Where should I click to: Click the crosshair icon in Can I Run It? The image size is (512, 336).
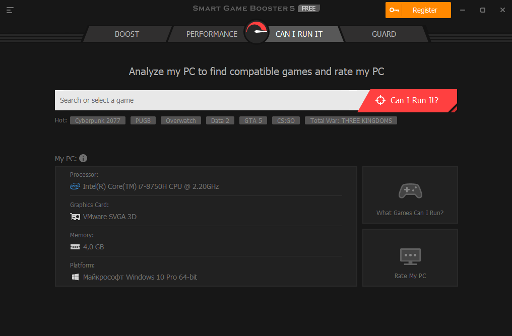point(380,100)
